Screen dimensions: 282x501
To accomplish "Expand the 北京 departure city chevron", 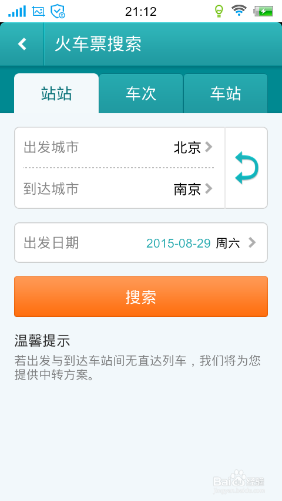I will pyautogui.click(x=209, y=147).
